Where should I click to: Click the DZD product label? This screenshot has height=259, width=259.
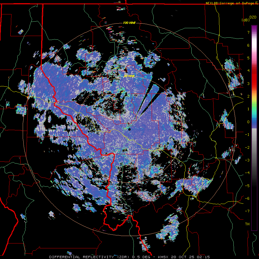click(253, 17)
